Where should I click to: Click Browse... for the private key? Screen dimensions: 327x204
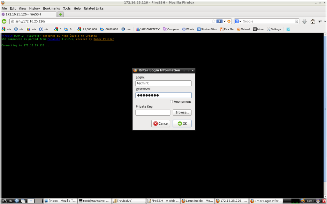pos(182,113)
